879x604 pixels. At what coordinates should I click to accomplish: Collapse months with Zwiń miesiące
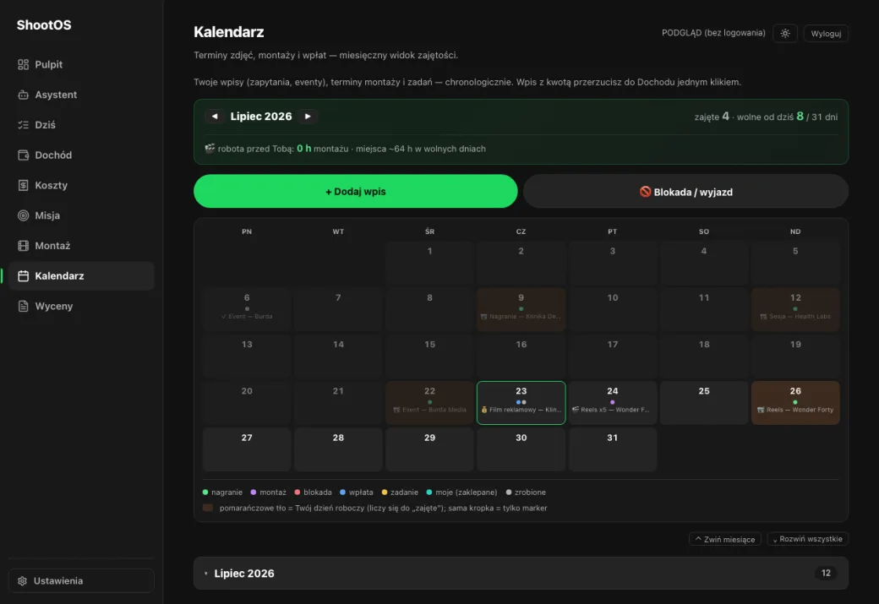(725, 539)
